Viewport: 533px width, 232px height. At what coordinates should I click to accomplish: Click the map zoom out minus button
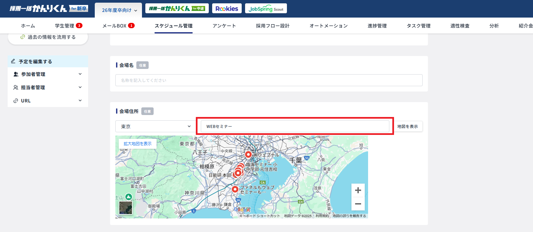pyautogui.click(x=358, y=204)
